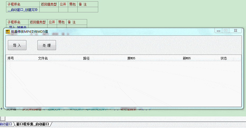Viewport: 246px width, 128px height.
Task: Click the horizontal scrollbar left box
Action: [x=2, y=119]
